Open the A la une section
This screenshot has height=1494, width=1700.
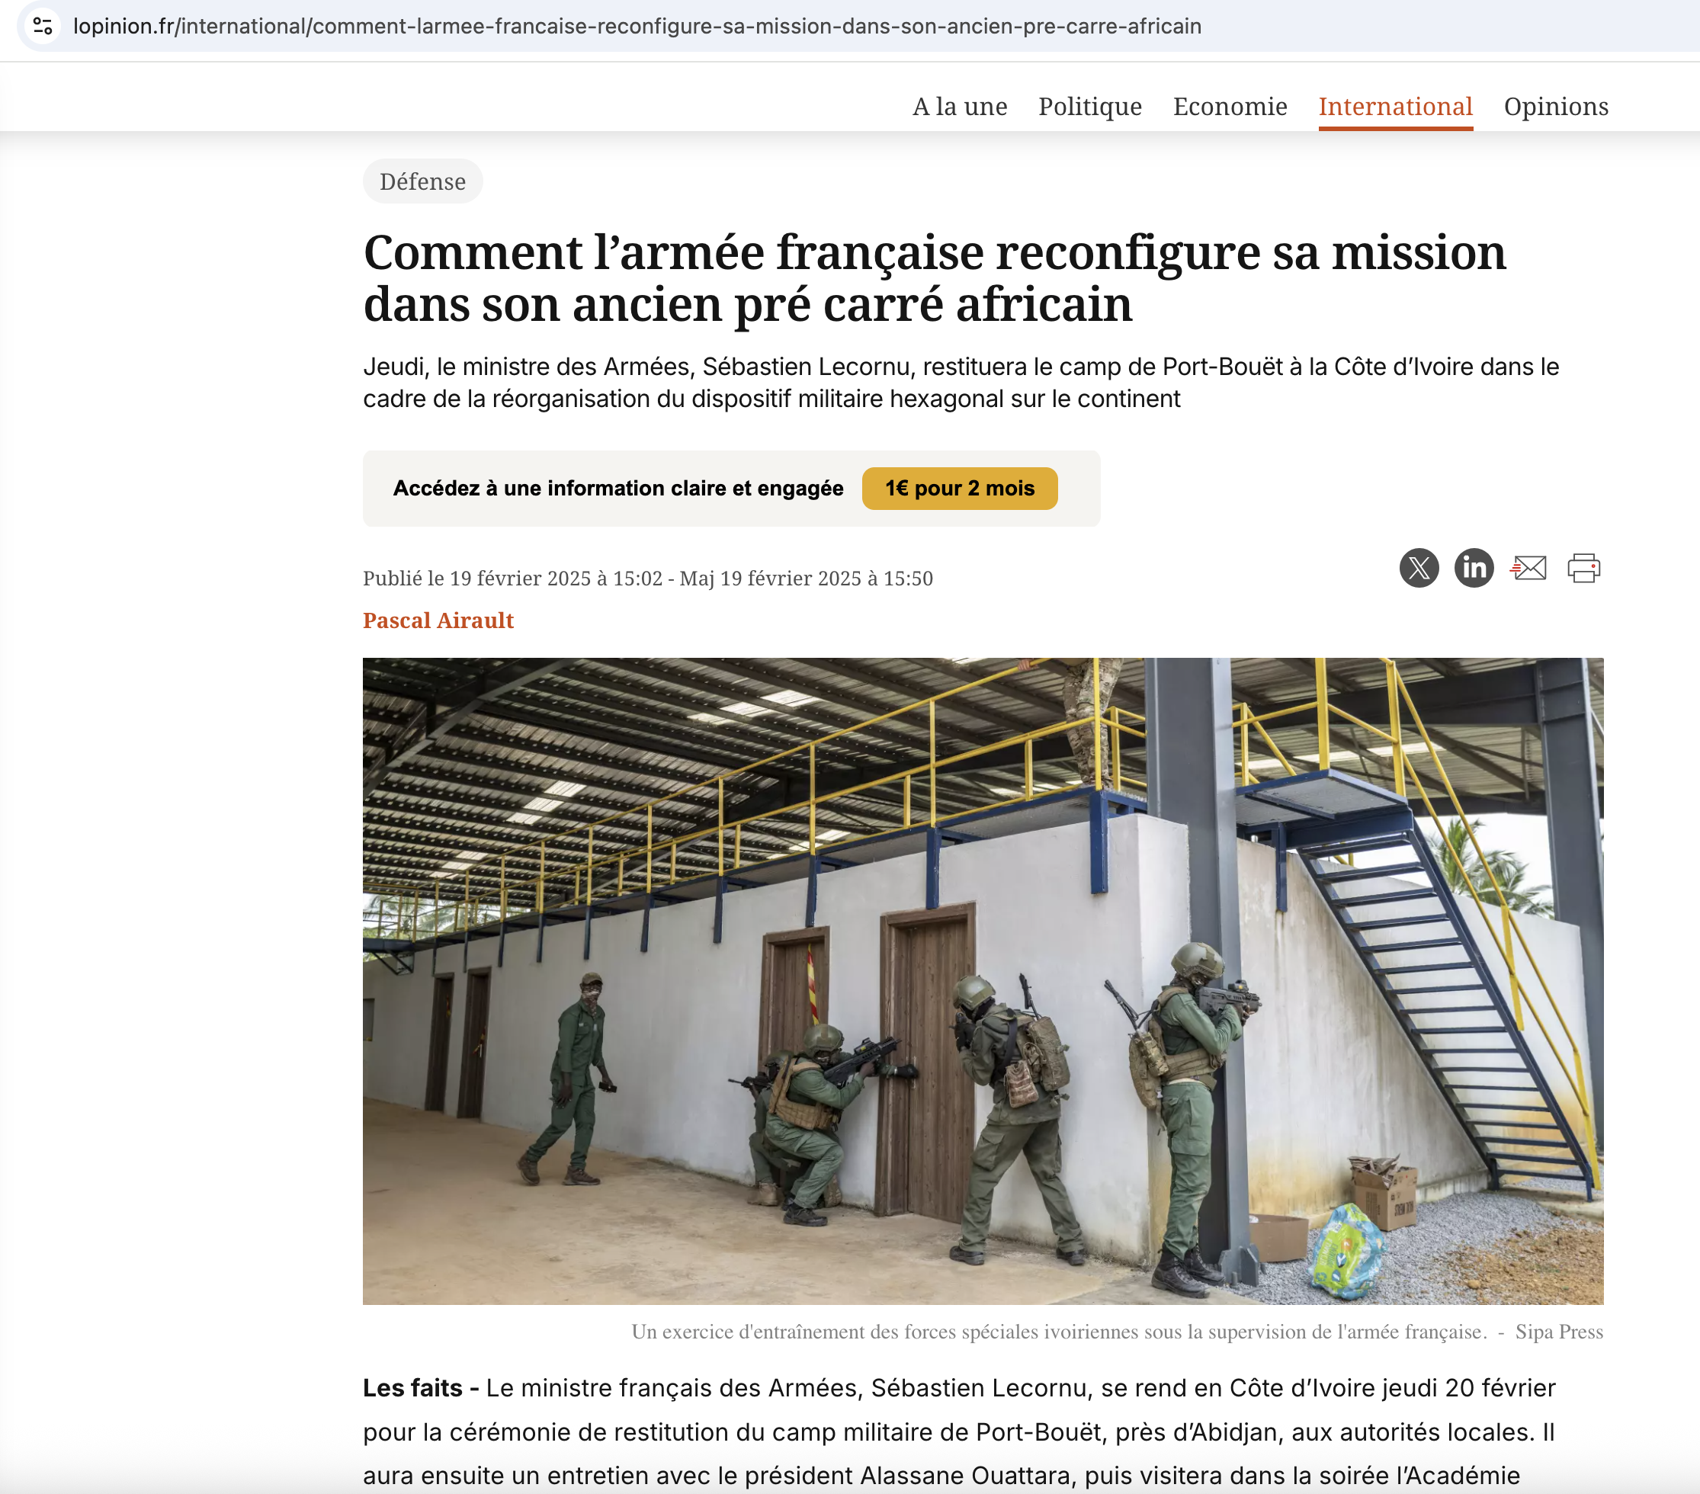tap(960, 107)
